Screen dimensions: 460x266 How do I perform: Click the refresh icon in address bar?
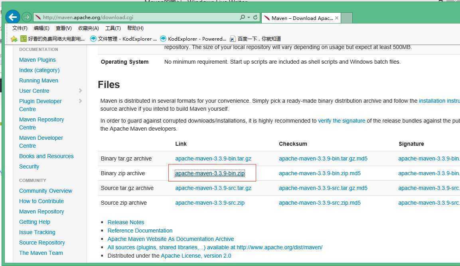(255, 17)
